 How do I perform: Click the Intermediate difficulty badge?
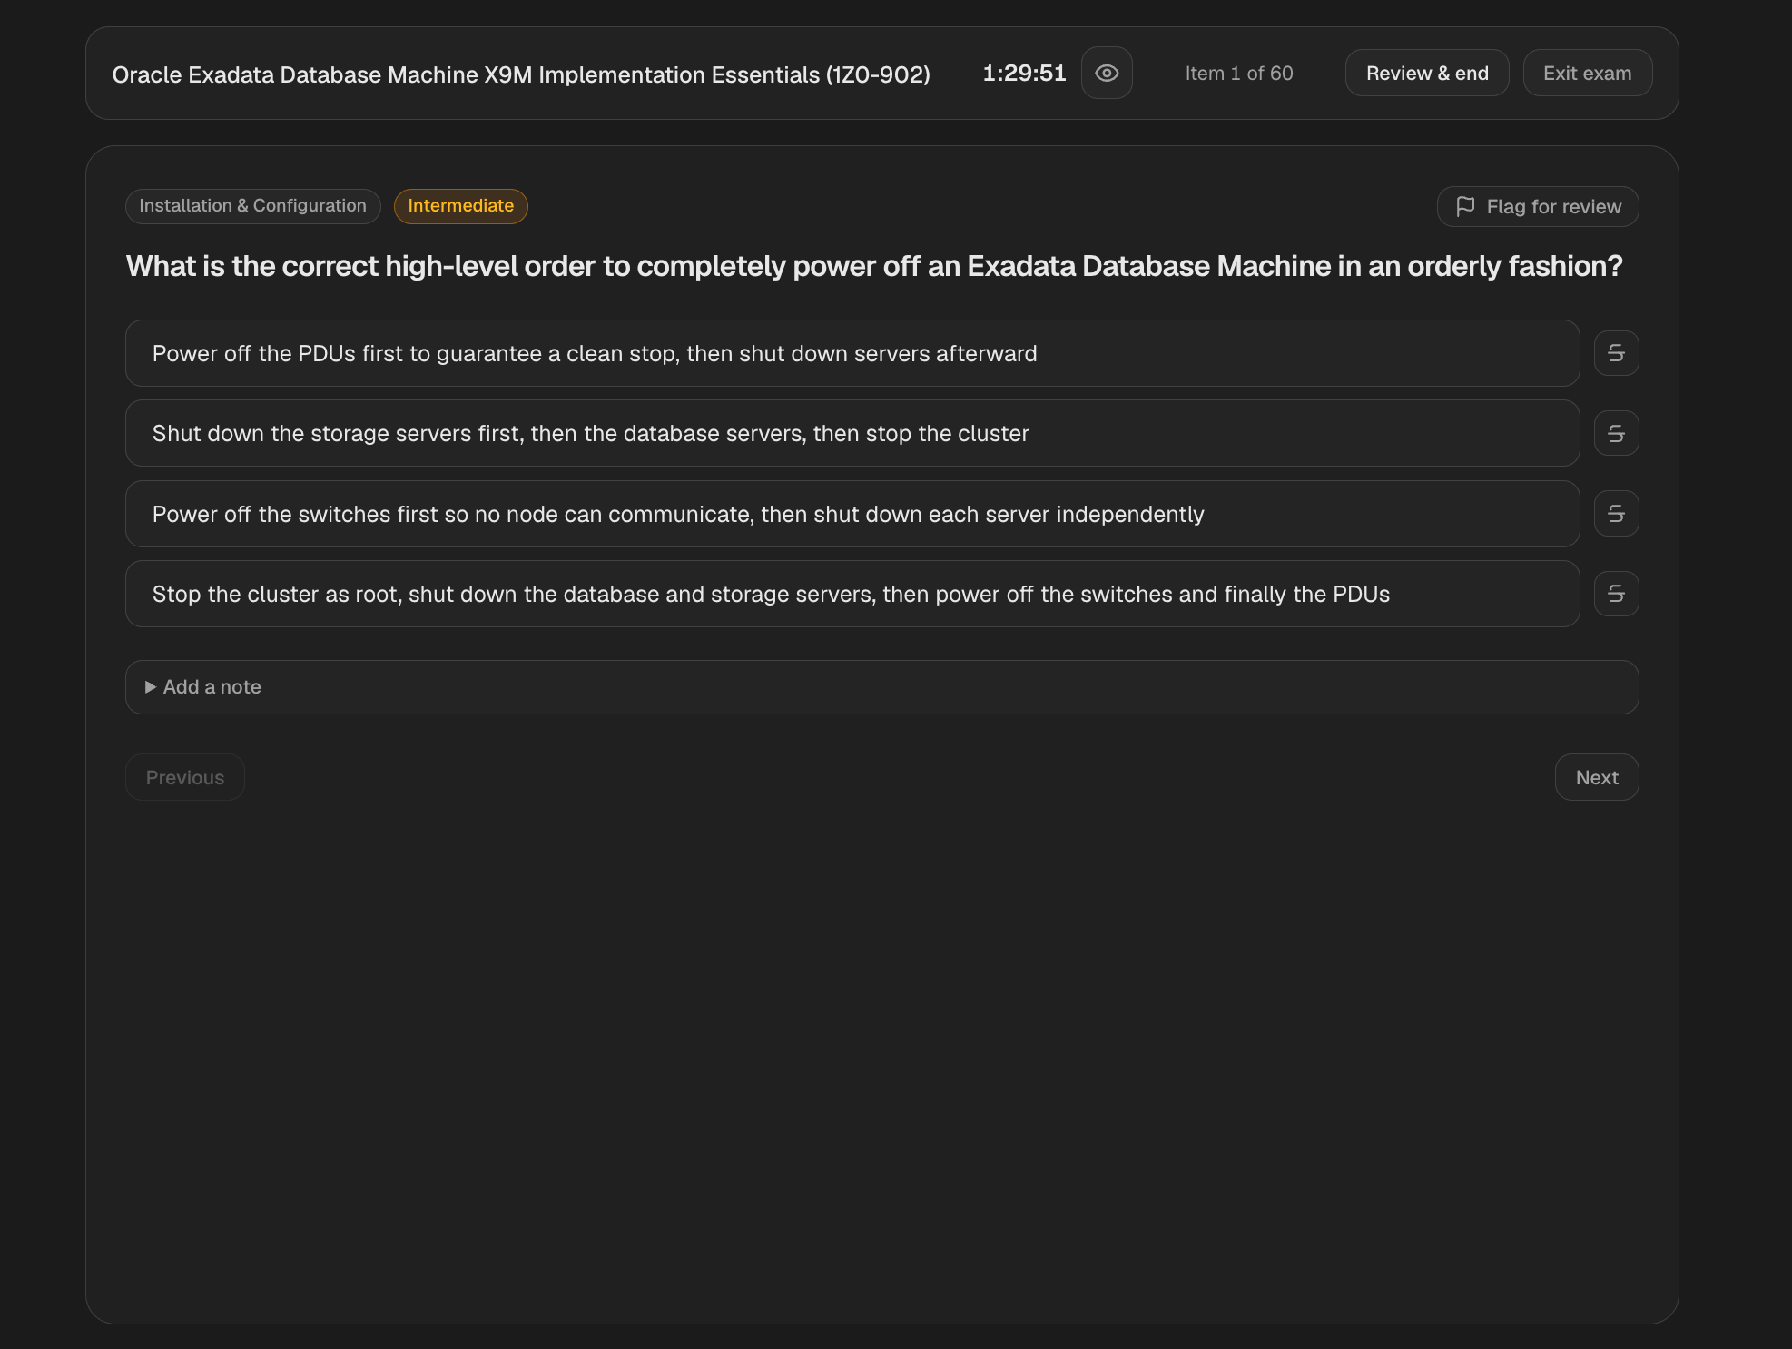[x=460, y=206]
